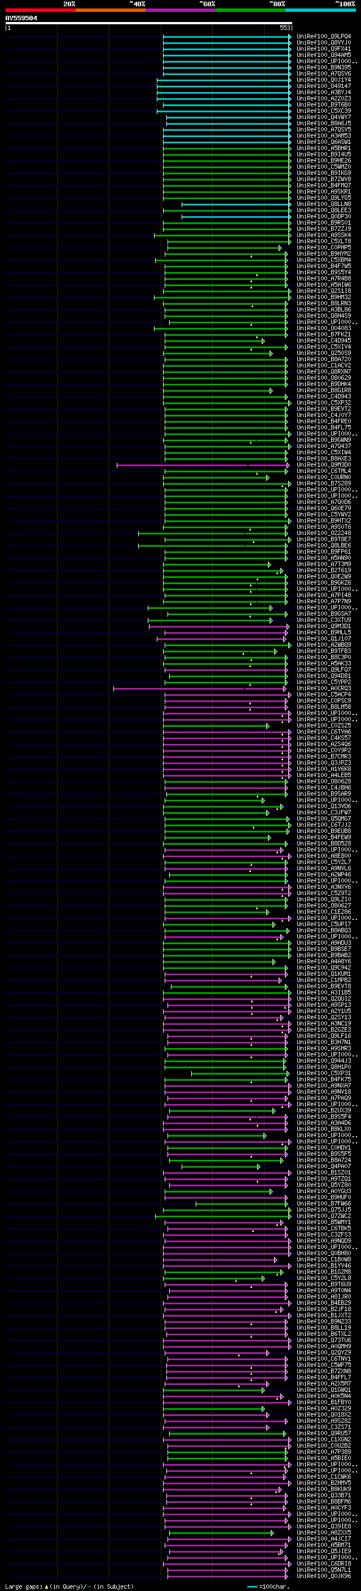The height and width of the screenshot is (1591, 361).
Task: Select the UniRef100_C5YPP2 entry
Action: pyautogui.click(x=324, y=682)
